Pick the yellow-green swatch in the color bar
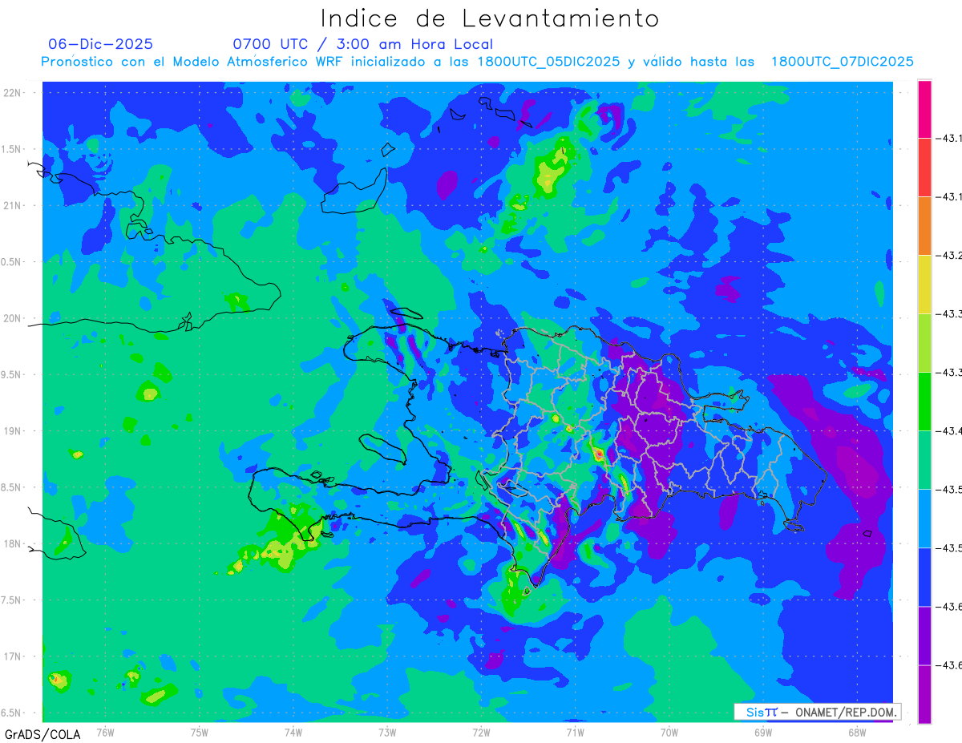 point(924,343)
